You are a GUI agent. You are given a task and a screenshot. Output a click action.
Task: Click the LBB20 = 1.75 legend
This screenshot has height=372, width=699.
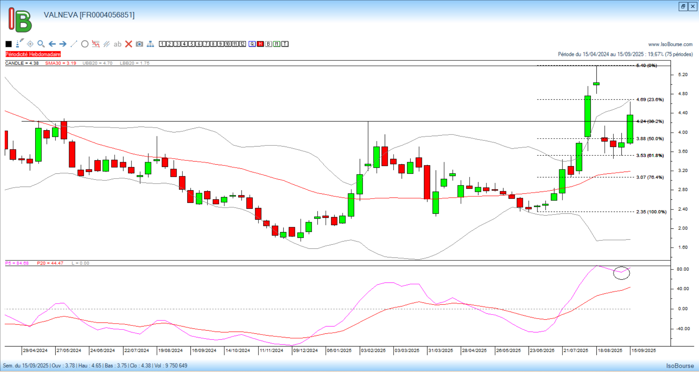tap(135, 63)
